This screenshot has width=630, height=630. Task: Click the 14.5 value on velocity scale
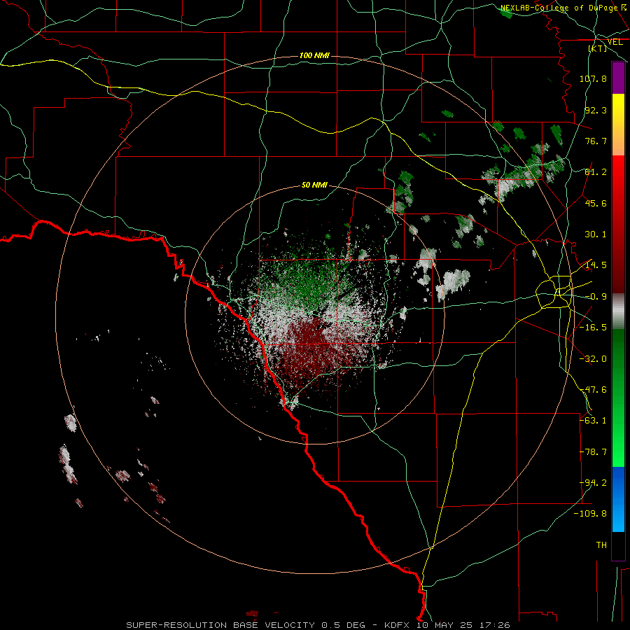coord(596,265)
